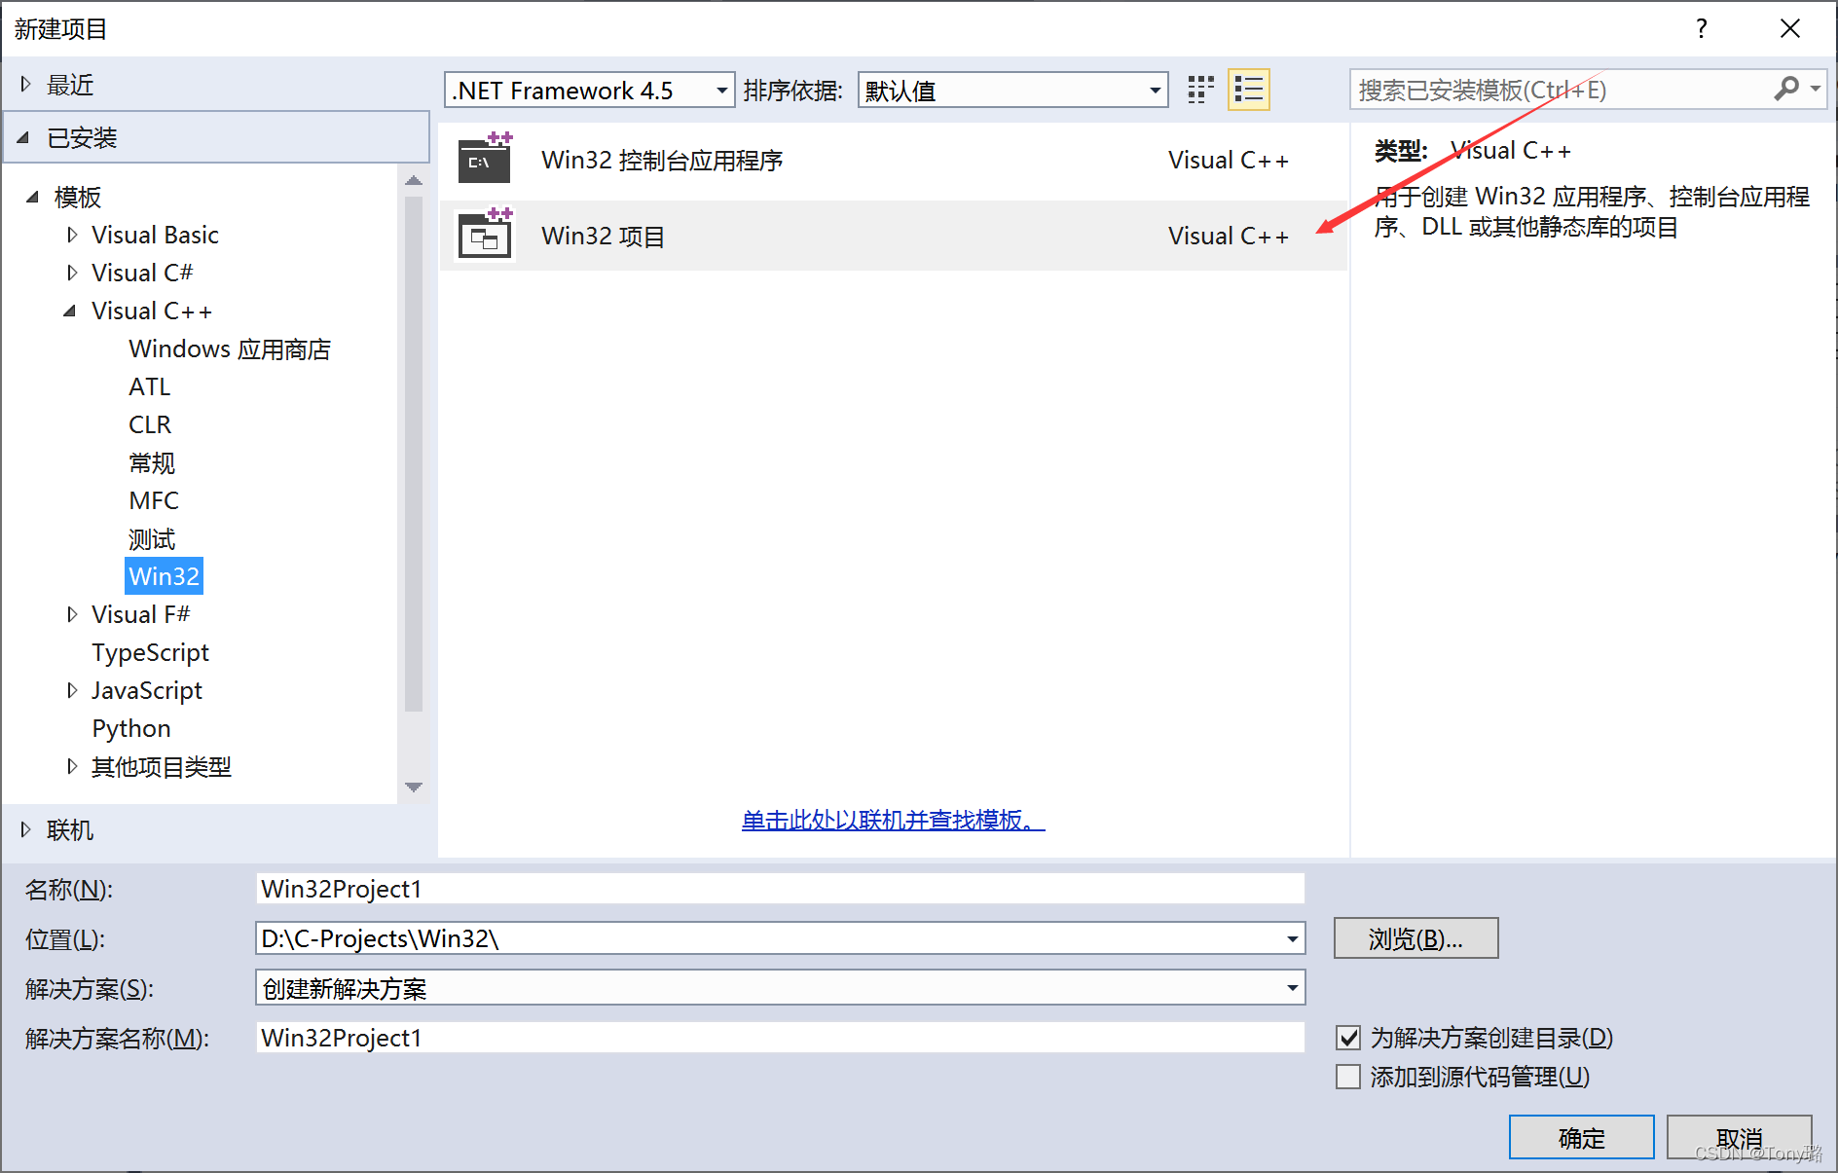This screenshot has width=1838, height=1173.
Task: Select the Win32 template category
Action: click(164, 576)
